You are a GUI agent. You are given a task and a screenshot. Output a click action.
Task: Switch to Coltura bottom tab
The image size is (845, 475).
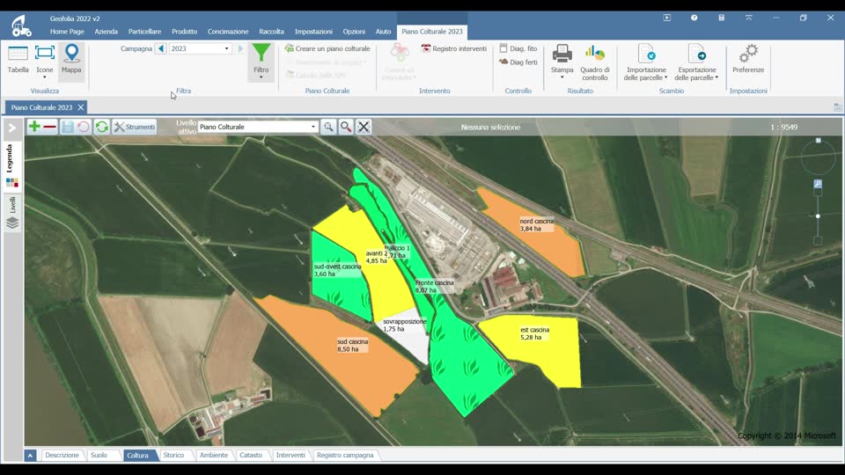point(137,455)
